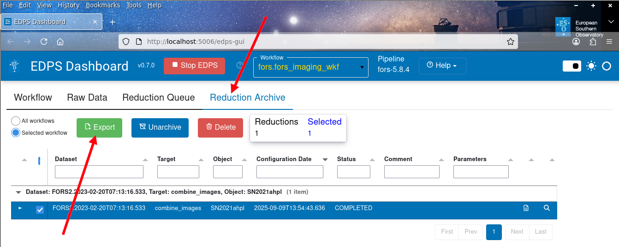
Task: Click the ESO logo in dashboard header
Action: tap(14, 66)
